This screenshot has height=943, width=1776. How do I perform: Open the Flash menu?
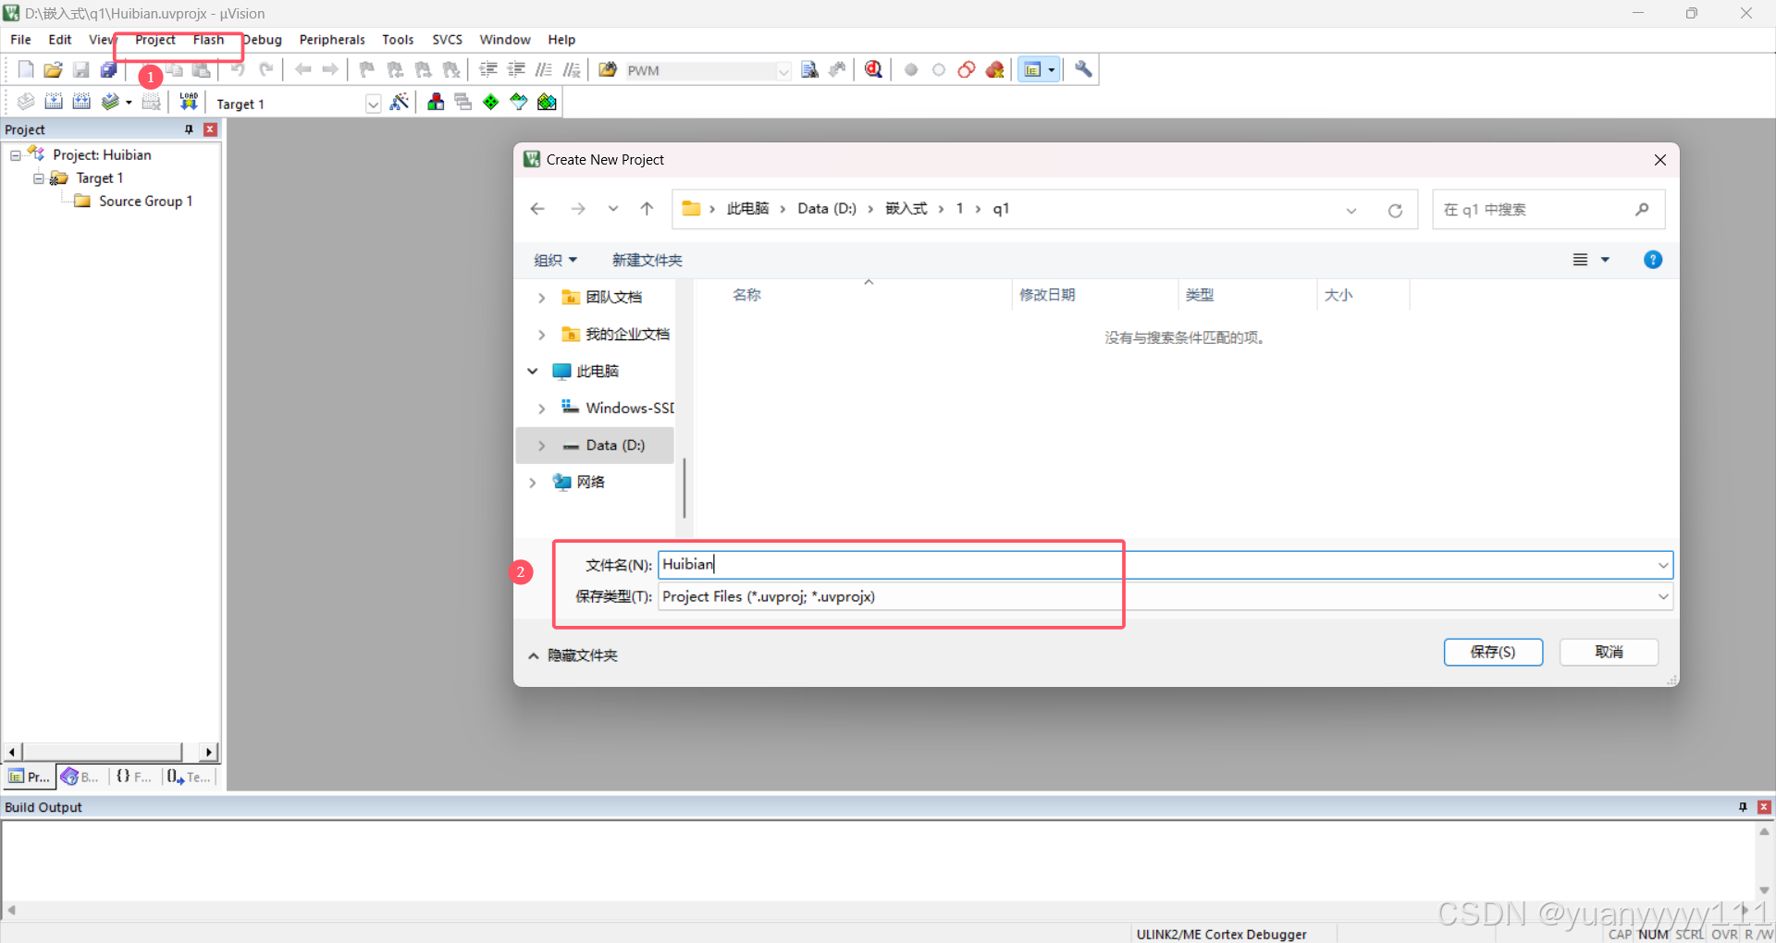click(x=208, y=39)
